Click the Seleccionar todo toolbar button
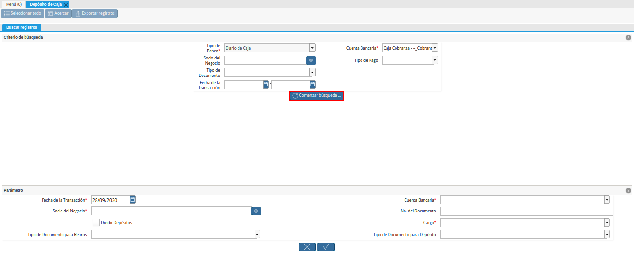The height and width of the screenshot is (253, 634). (x=22, y=14)
